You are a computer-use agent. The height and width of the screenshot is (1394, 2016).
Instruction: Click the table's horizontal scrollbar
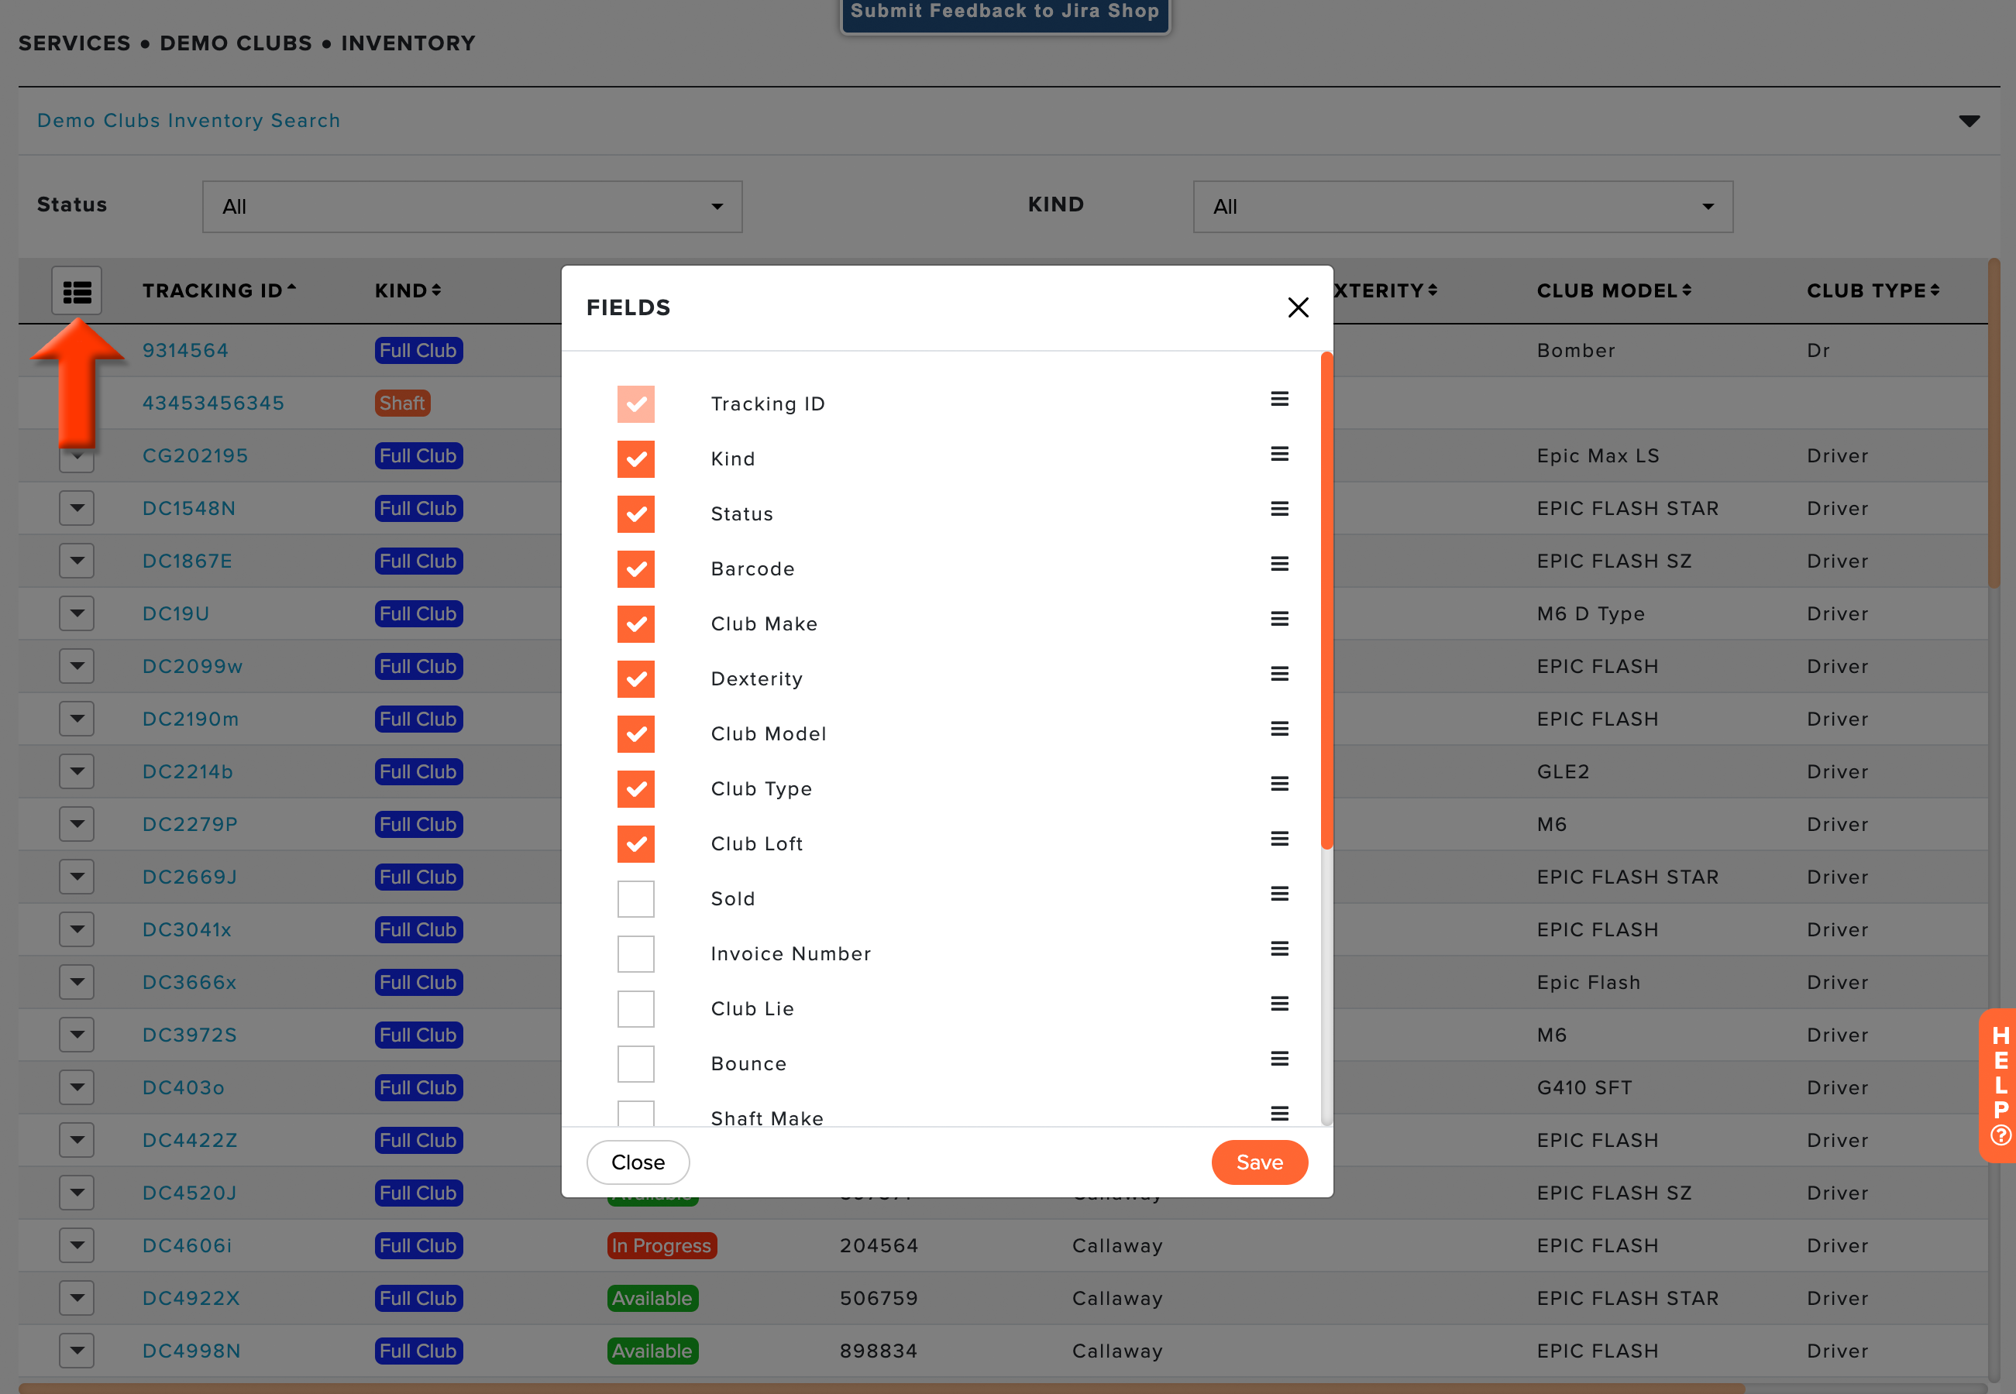pyautogui.click(x=881, y=1388)
